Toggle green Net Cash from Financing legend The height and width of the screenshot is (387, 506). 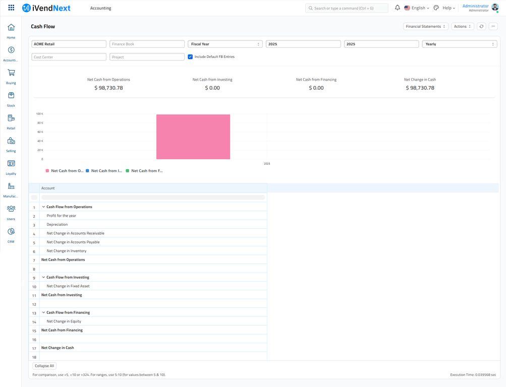pos(144,171)
